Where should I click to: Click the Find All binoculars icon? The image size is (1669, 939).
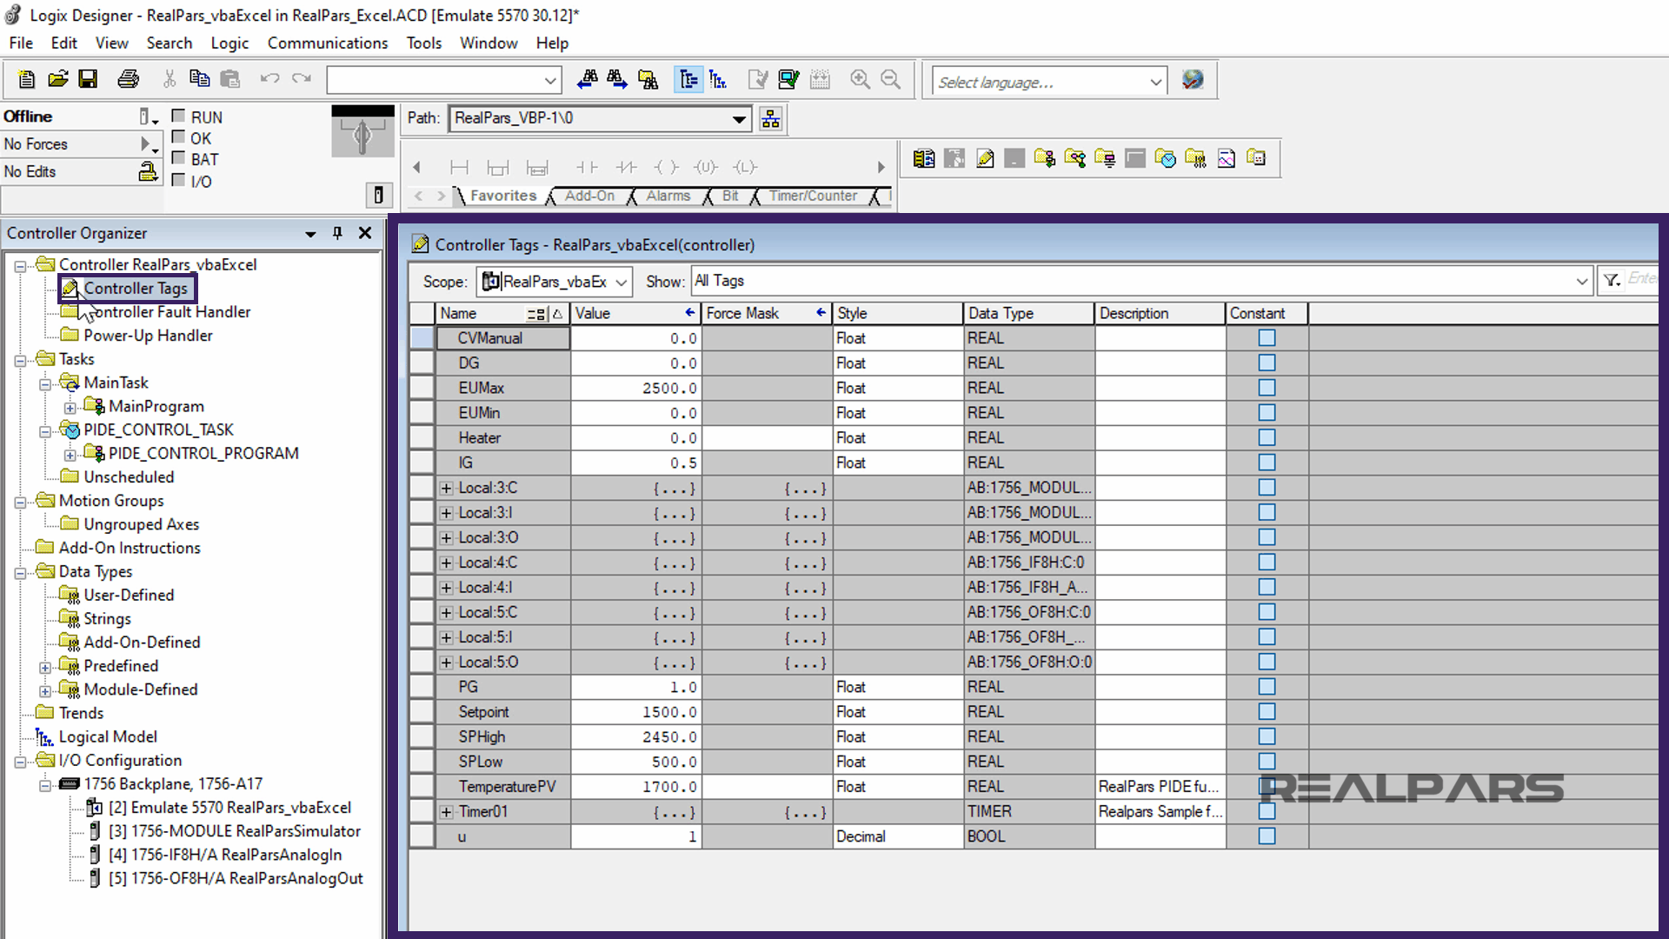(648, 80)
